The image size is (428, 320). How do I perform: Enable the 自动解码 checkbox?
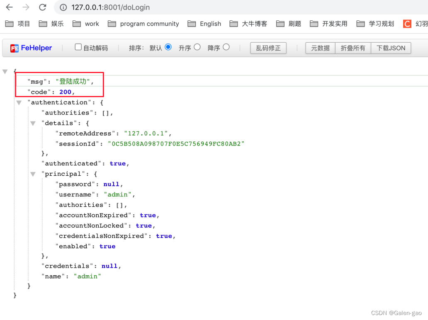click(78, 46)
